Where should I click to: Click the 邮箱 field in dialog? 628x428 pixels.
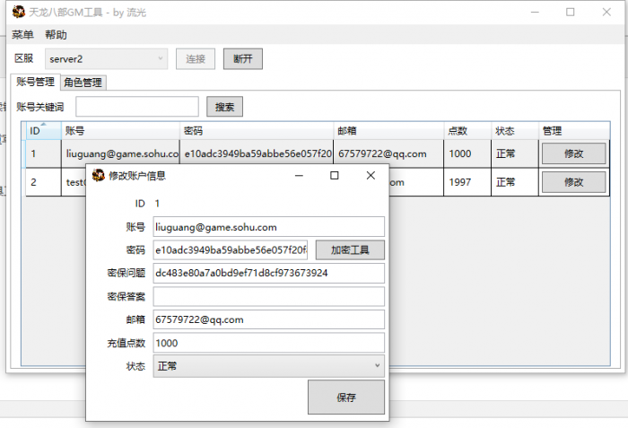tap(269, 319)
